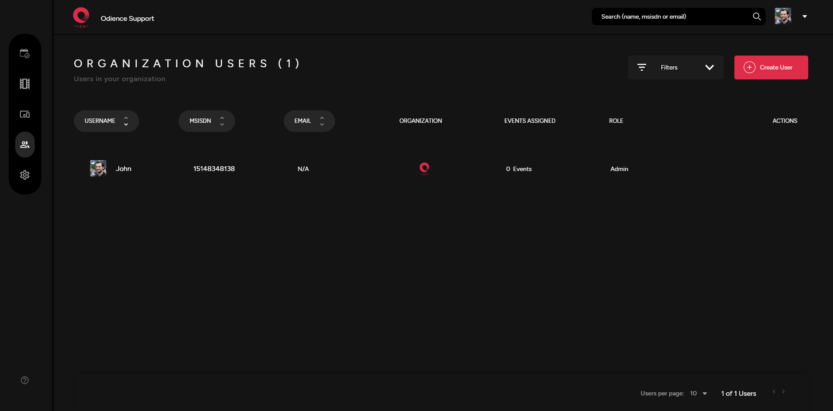Click the help question mark icon
833x411 pixels.
(x=25, y=380)
